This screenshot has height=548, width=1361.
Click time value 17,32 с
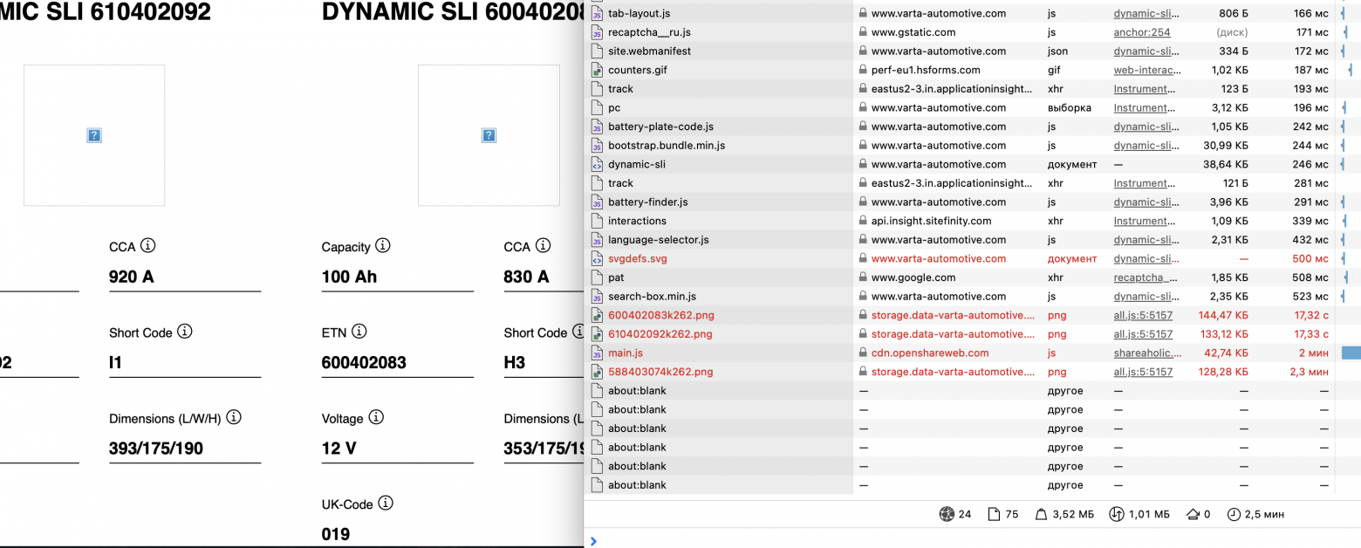[x=1311, y=315]
